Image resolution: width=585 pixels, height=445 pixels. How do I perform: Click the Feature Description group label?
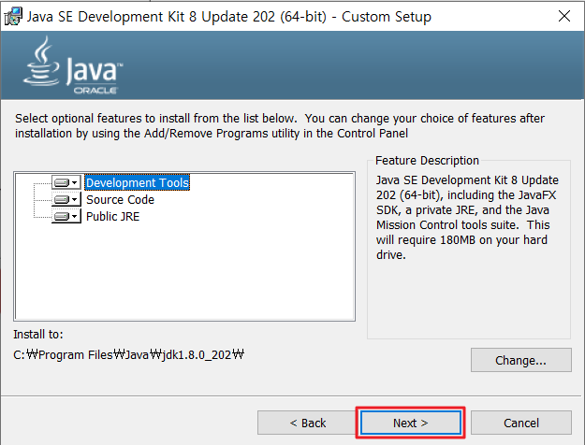pyautogui.click(x=427, y=160)
